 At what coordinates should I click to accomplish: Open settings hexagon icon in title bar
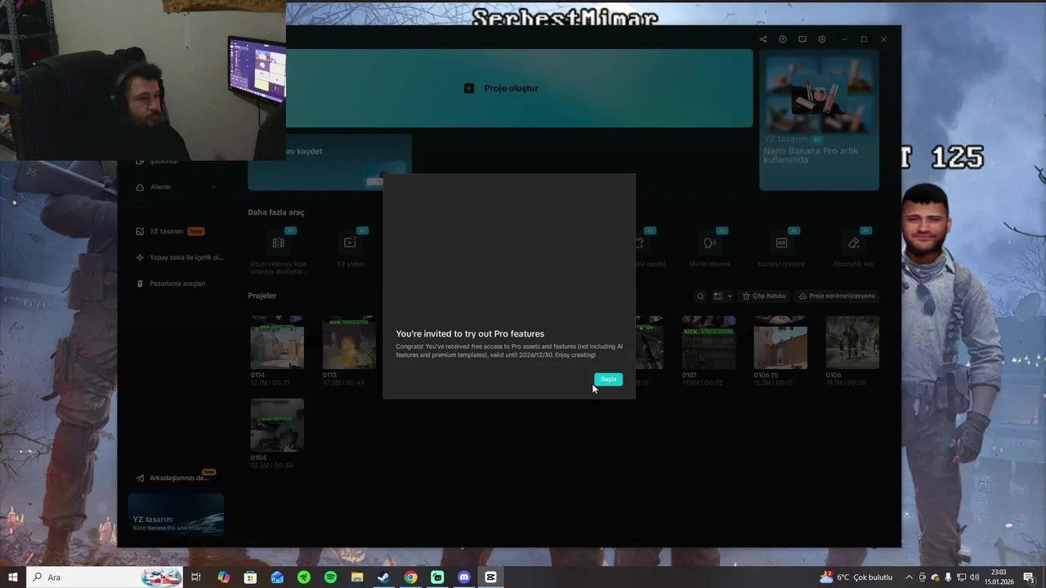(x=822, y=39)
